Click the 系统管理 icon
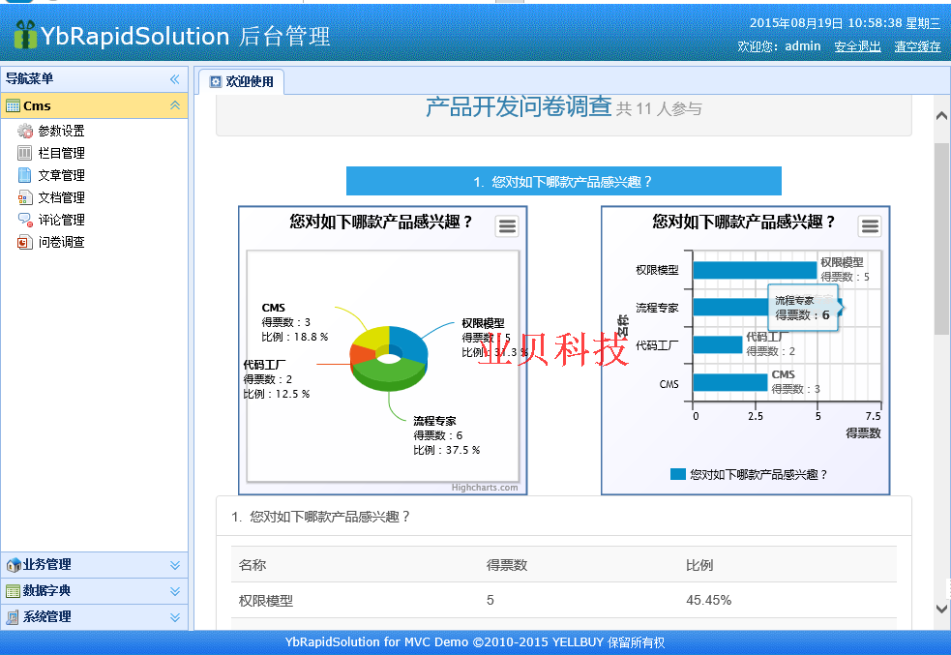Viewport: 951px width, 655px height. point(13,617)
